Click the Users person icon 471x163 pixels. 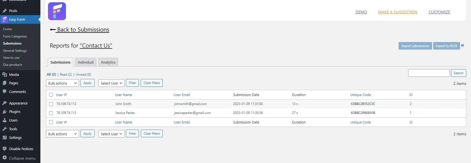(x=4, y=120)
